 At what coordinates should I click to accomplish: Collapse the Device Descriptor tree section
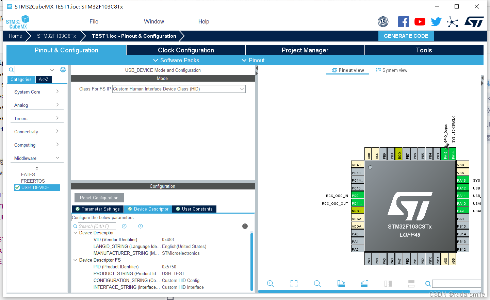tap(75, 233)
